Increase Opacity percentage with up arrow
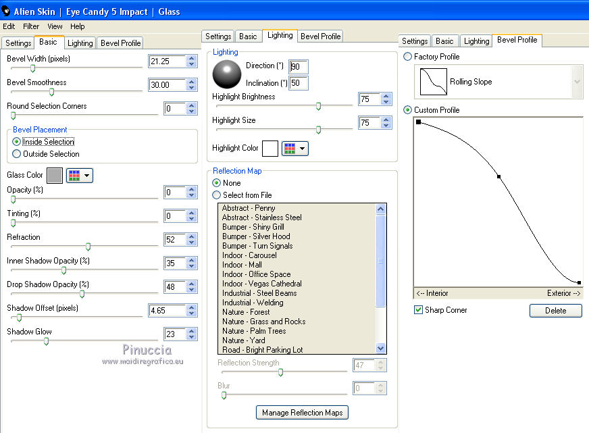 pyautogui.click(x=192, y=189)
